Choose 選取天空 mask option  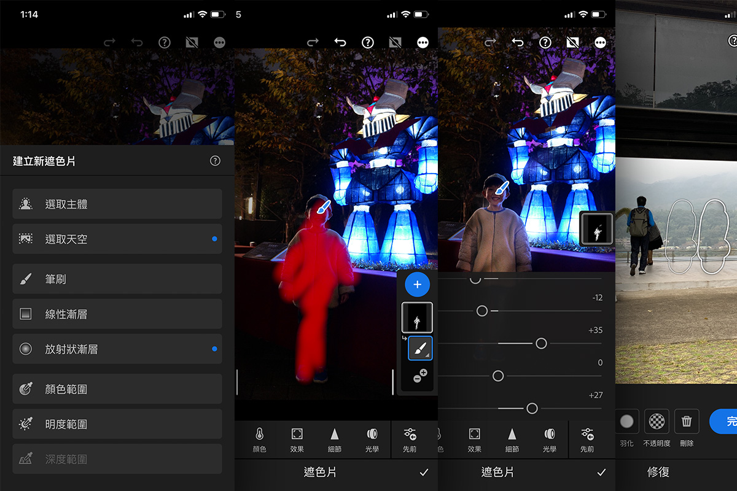(117, 239)
